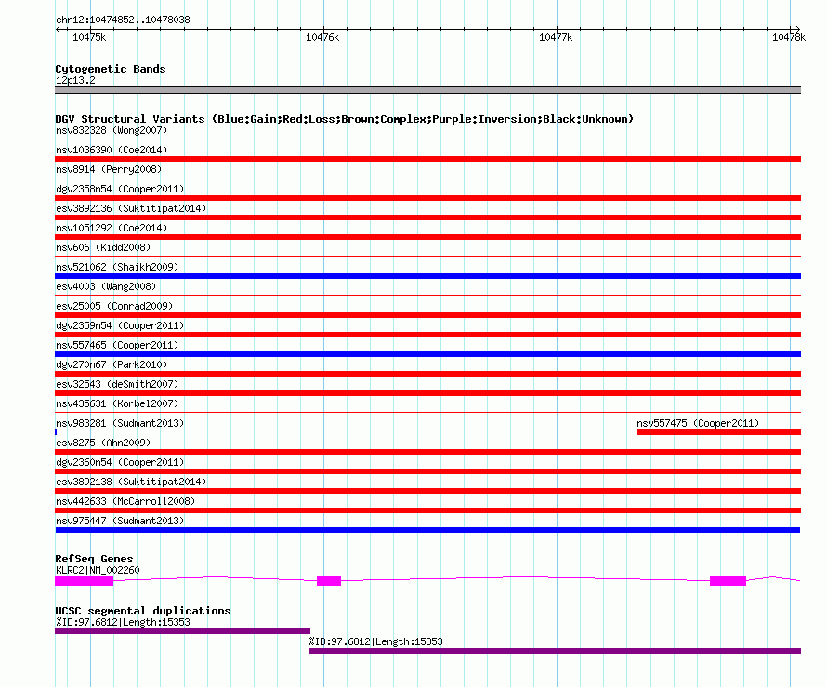Click the 10476k ruler position marker

(x=322, y=37)
